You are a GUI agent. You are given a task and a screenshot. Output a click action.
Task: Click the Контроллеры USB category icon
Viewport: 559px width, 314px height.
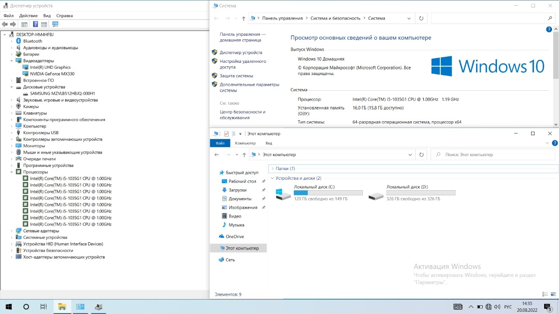(19, 133)
